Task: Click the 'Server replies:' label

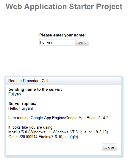Action: pos(22,103)
